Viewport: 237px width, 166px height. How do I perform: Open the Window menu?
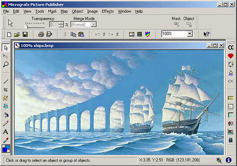(124, 11)
